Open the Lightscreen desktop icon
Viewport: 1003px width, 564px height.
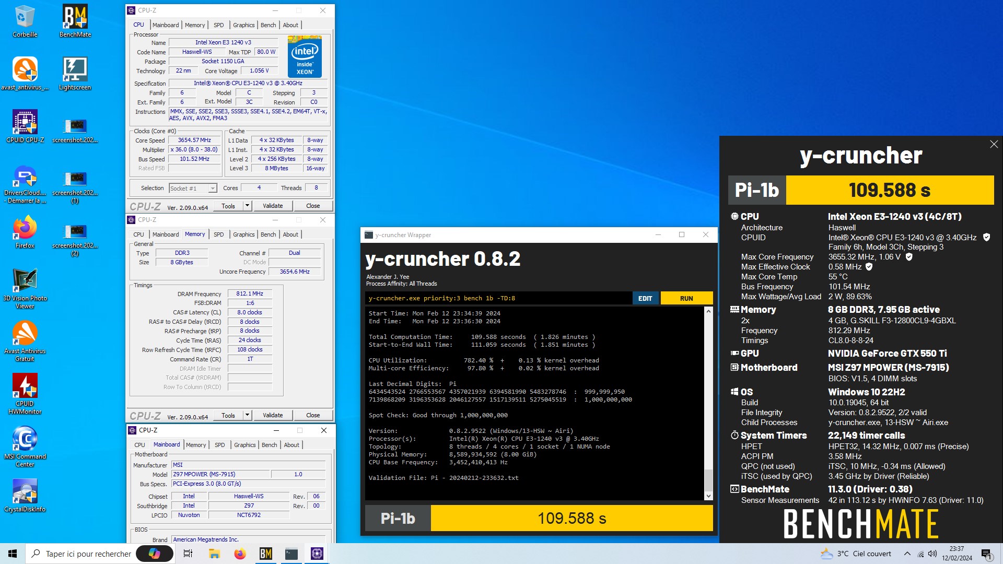point(75,74)
